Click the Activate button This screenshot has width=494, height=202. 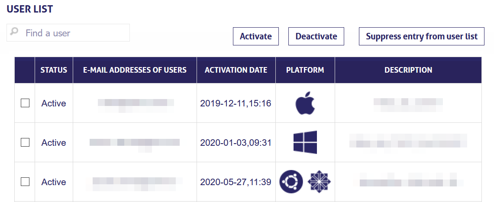coord(256,36)
